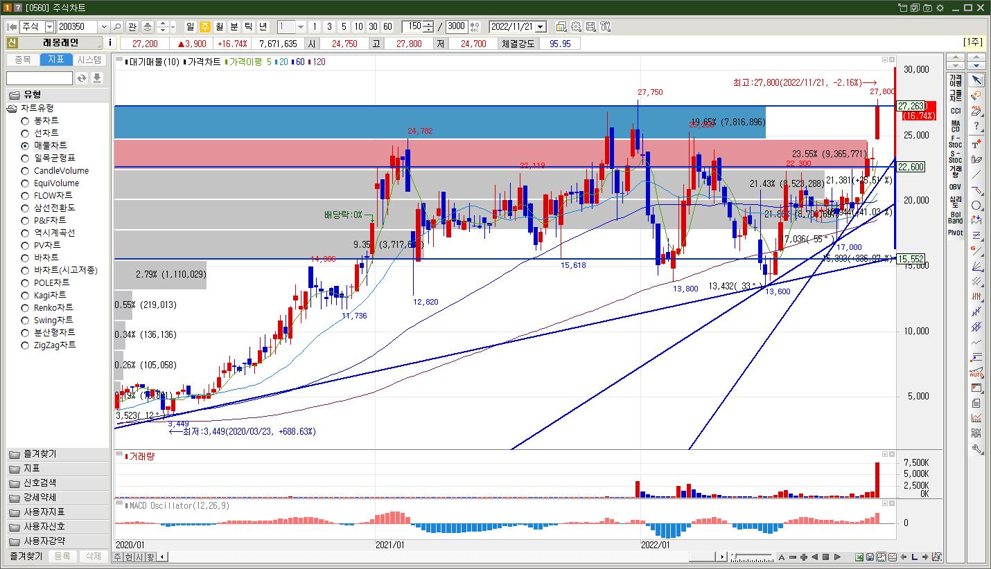
Task: Click the chart tools icon at toolbar end
Action: 605,26
